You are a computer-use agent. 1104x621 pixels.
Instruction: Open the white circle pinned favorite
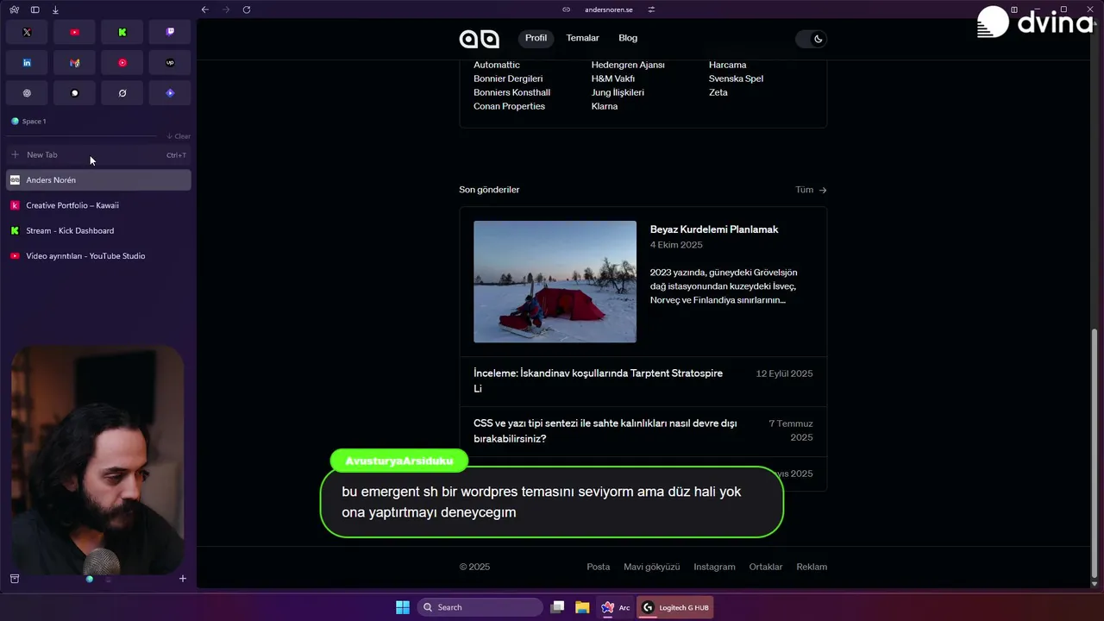74,93
